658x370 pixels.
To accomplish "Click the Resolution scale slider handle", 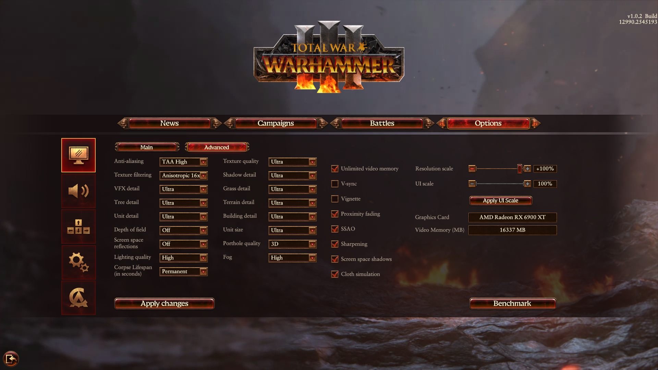I will (x=520, y=169).
